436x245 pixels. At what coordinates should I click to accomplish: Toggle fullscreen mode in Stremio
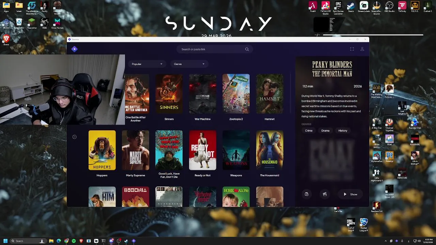click(352, 49)
